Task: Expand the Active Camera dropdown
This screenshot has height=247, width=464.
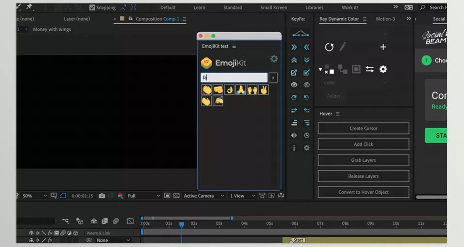Action: click(204, 196)
